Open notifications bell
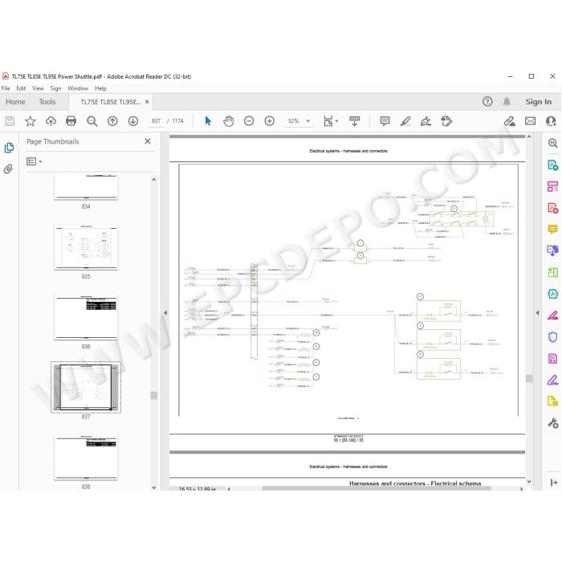This screenshot has height=562, width=562. tap(507, 101)
